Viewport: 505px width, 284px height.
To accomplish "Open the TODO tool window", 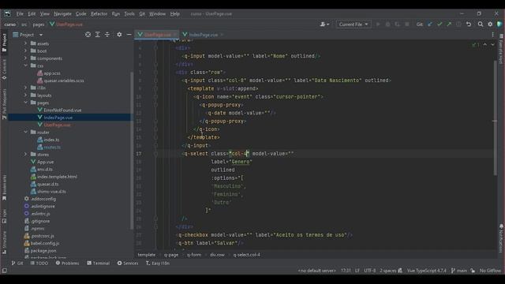I will click(x=39, y=263).
